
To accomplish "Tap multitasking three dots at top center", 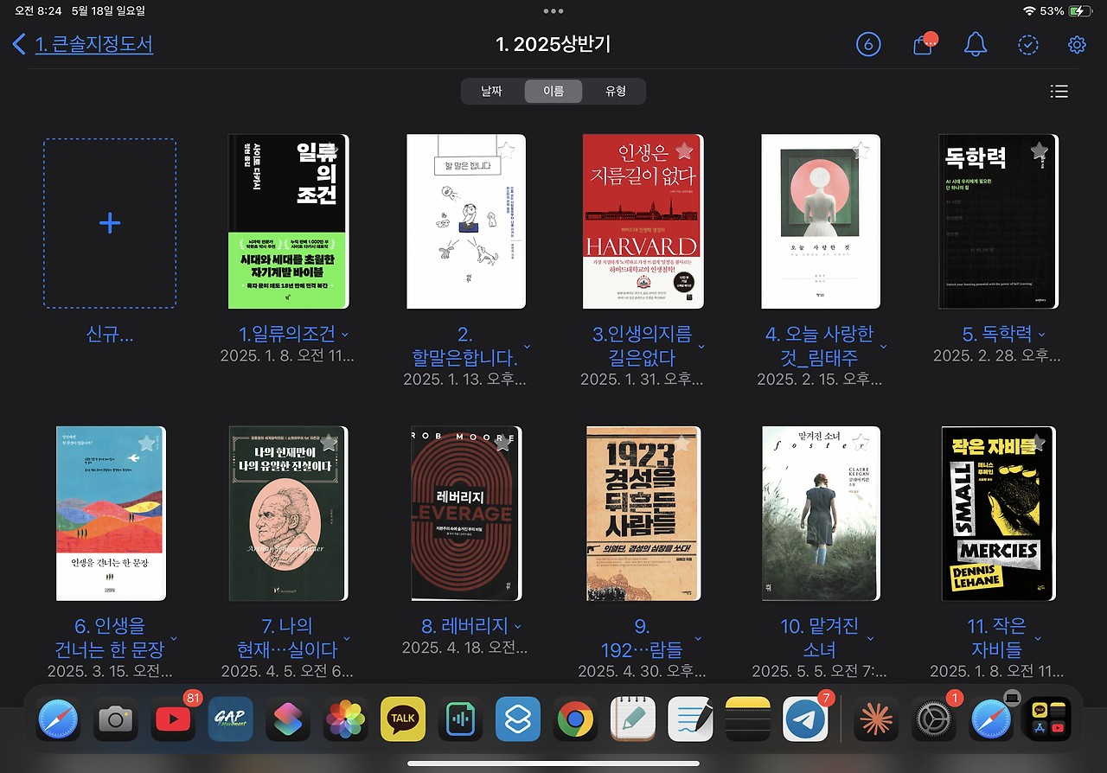I will [553, 11].
